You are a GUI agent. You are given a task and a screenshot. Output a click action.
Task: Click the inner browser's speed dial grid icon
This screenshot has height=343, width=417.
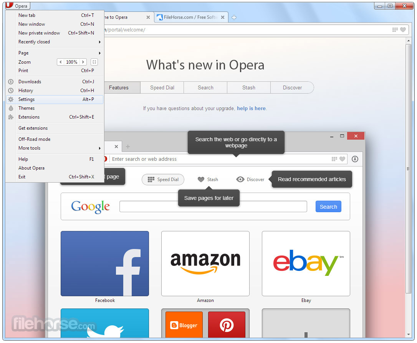(334, 159)
